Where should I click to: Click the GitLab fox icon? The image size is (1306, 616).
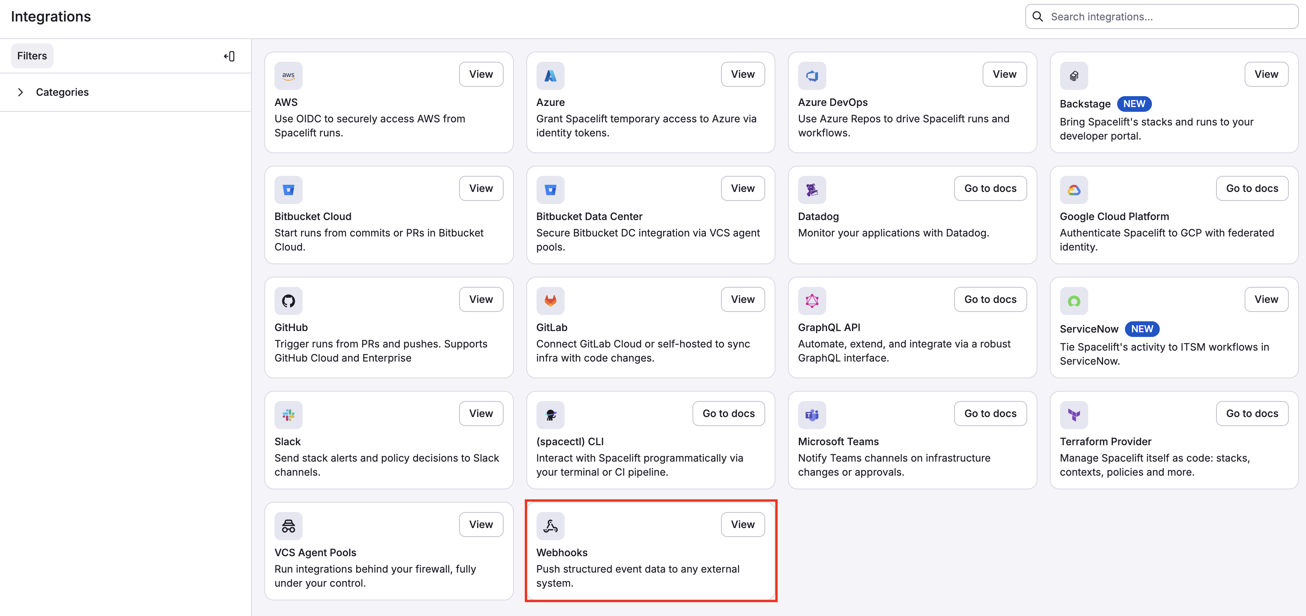pyautogui.click(x=551, y=300)
